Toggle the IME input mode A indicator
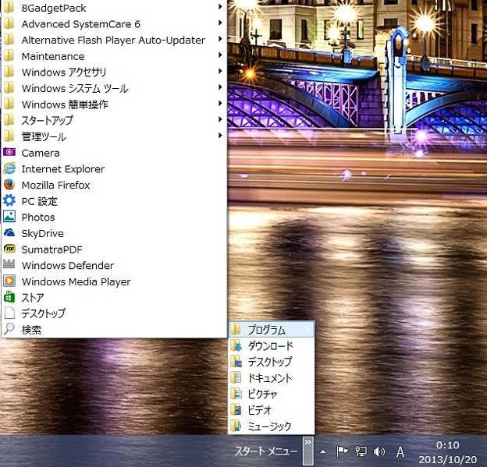Image resolution: width=487 pixels, height=467 pixels. tap(400, 451)
